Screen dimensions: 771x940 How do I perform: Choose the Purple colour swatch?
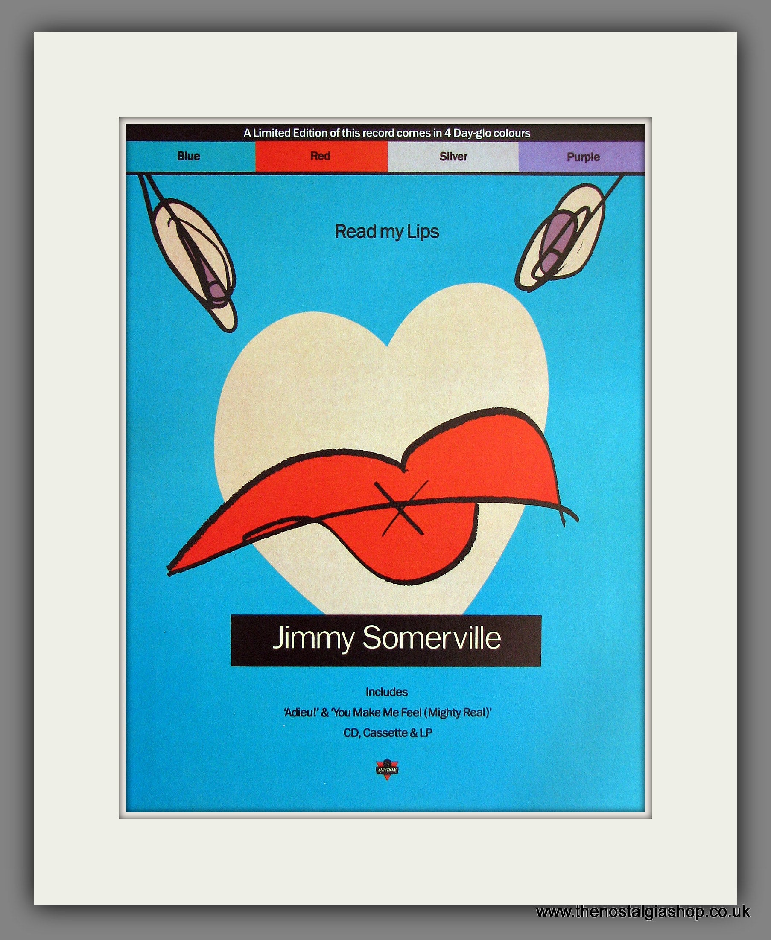[582, 157]
